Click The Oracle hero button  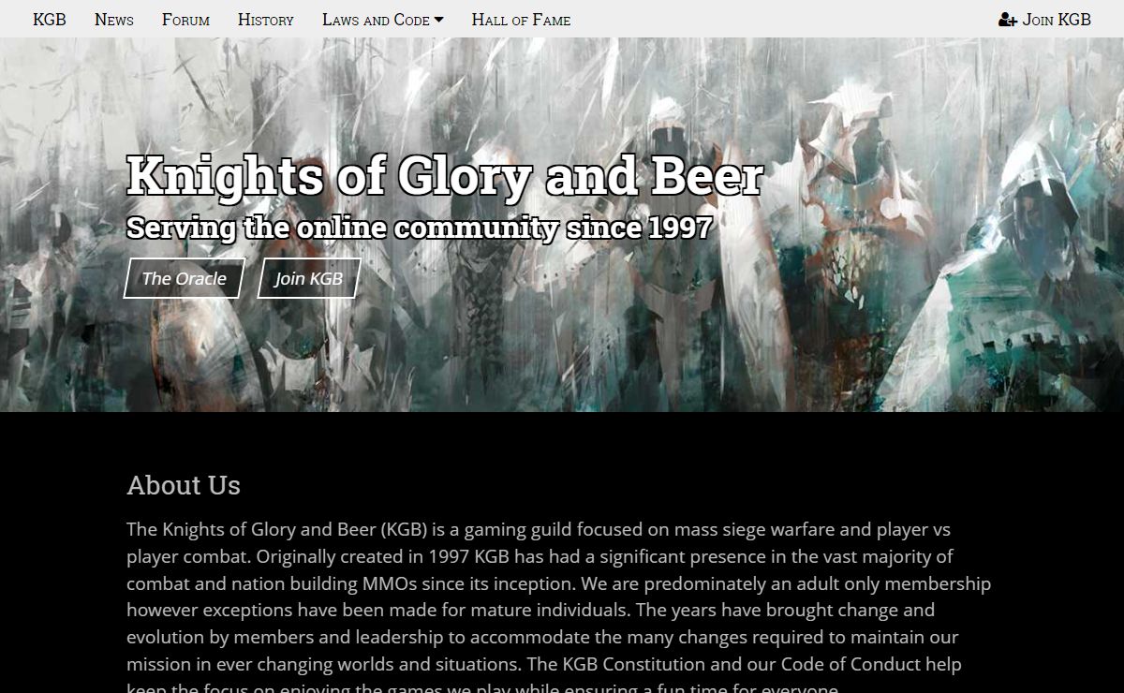[185, 278]
